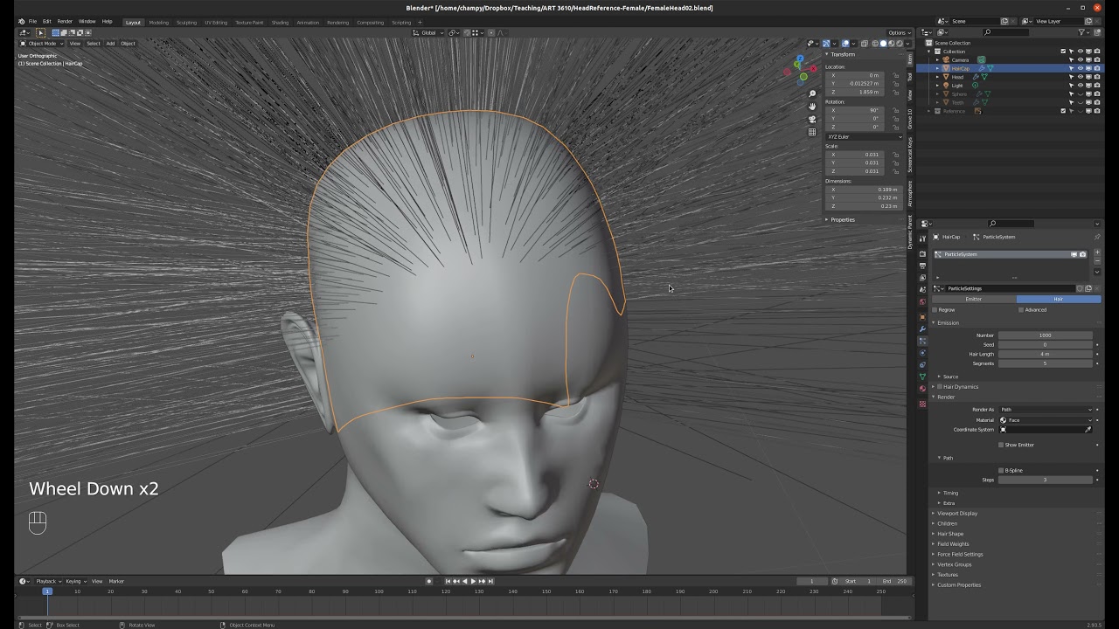Unlock the Location X lock icon

point(896,75)
